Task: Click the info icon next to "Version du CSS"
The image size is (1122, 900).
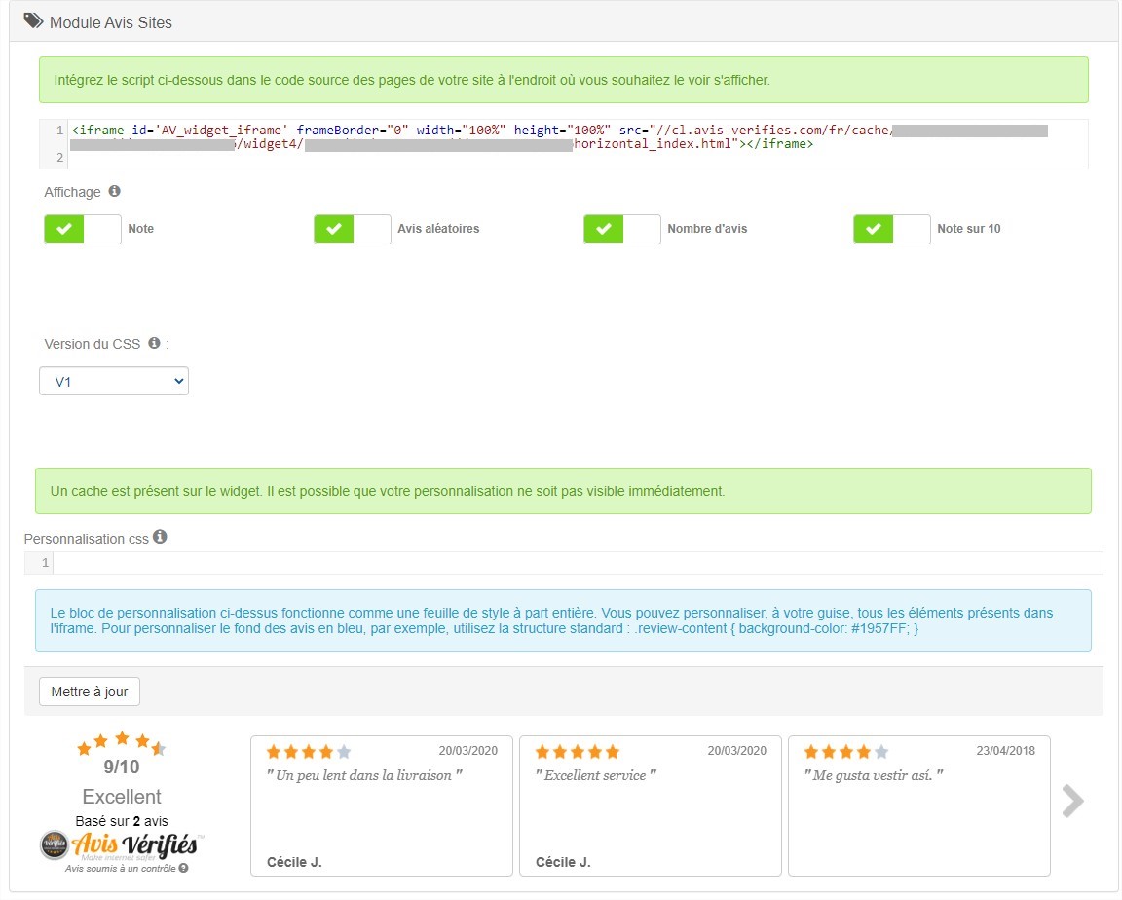Action: click(154, 342)
